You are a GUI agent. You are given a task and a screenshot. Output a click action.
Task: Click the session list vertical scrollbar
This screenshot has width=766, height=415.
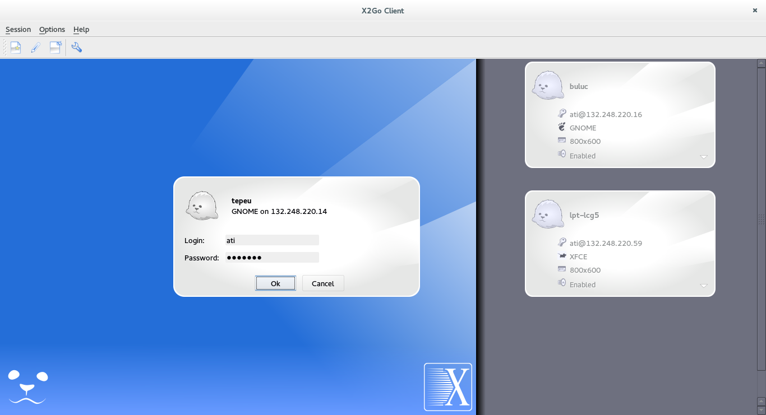point(761,218)
